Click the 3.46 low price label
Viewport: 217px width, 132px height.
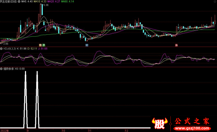[x=5, y=43]
